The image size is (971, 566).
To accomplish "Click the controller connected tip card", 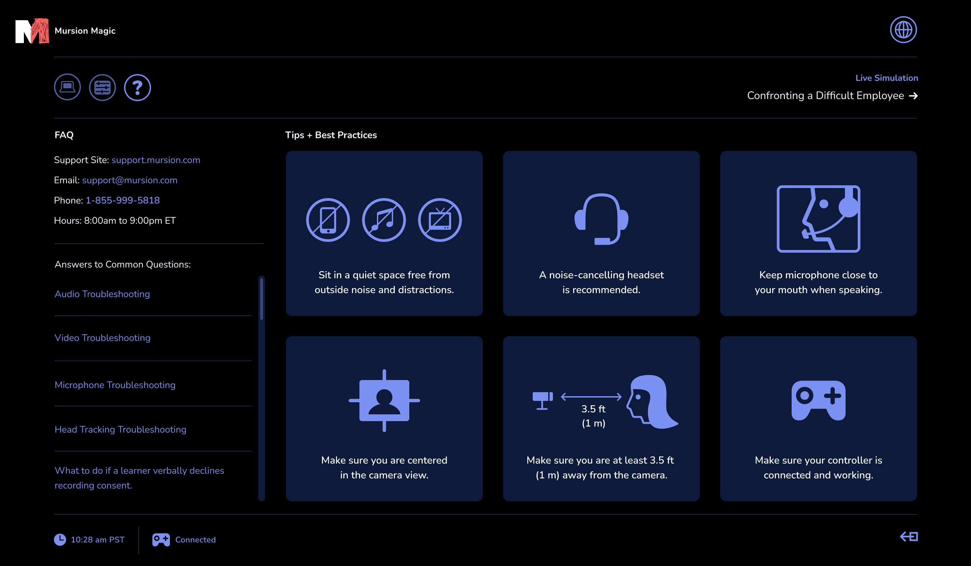I will click(x=818, y=418).
